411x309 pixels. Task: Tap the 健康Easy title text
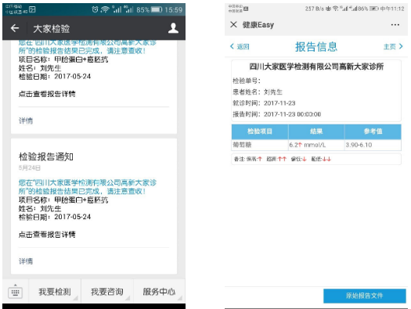click(x=258, y=25)
